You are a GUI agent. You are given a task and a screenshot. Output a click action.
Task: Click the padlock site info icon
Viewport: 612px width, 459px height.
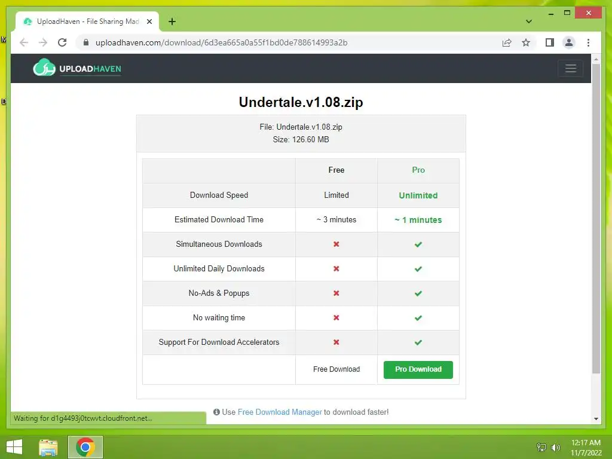pyautogui.click(x=86, y=42)
